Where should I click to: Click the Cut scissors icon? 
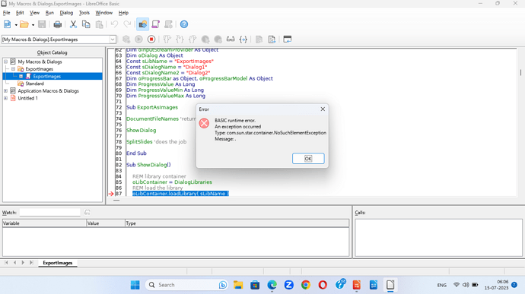point(73,24)
